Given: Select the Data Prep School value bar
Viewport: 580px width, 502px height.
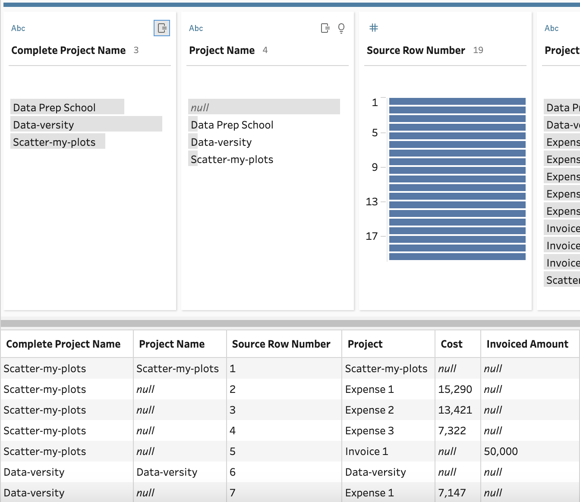Looking at the screenshot, I should click(x=67, y=107).
